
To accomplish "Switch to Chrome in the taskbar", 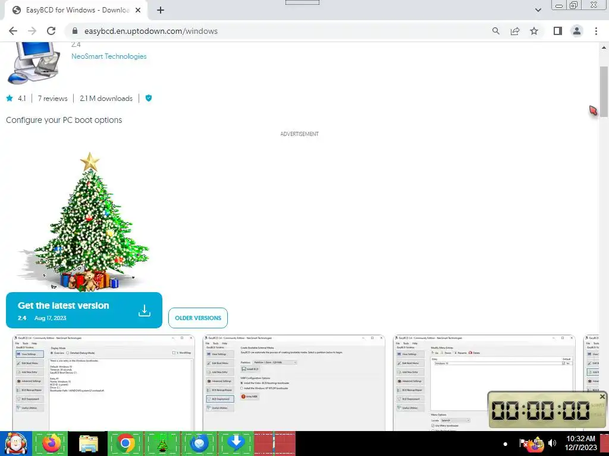I will [x=125, y=443].
